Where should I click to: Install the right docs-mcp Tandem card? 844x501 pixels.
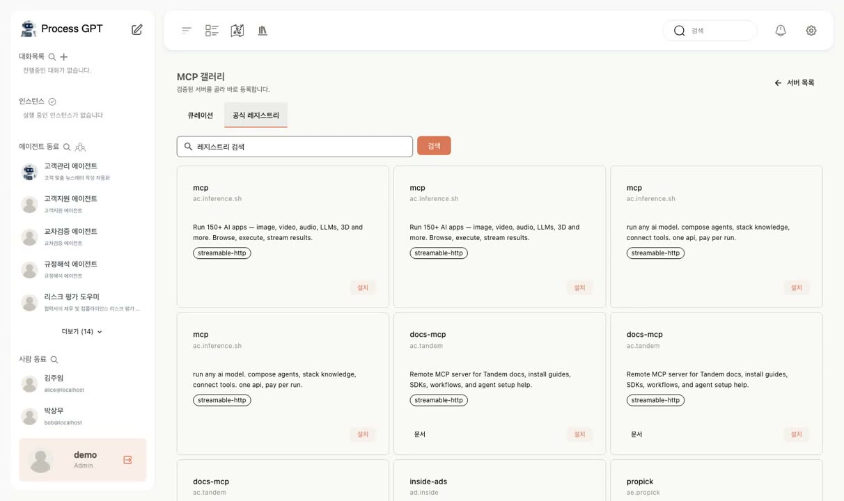[x=796, y=434]
